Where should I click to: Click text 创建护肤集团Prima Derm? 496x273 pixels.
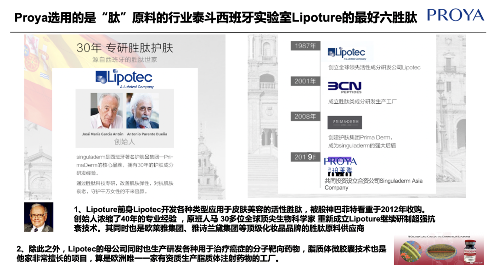pyautogui.click(x=361, y=138)
